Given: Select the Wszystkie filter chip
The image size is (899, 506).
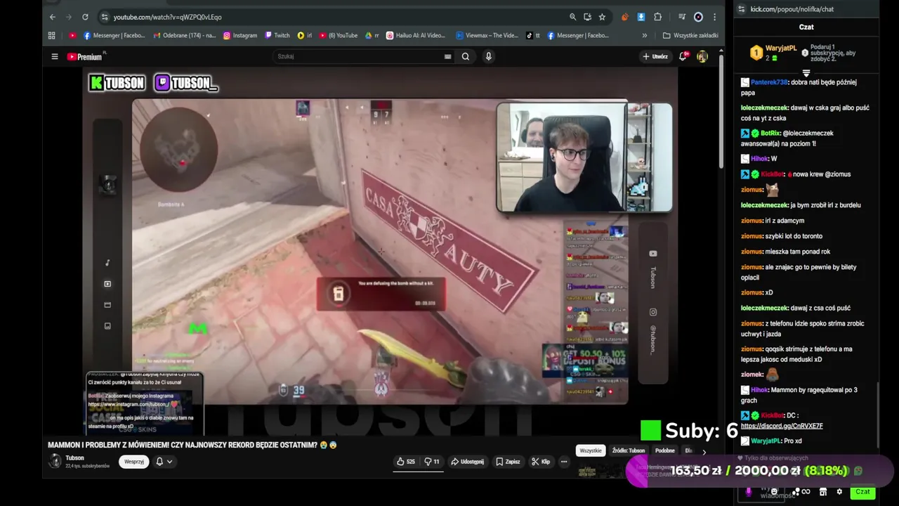Looking at the screenshot, I should (x=591, y=450).
